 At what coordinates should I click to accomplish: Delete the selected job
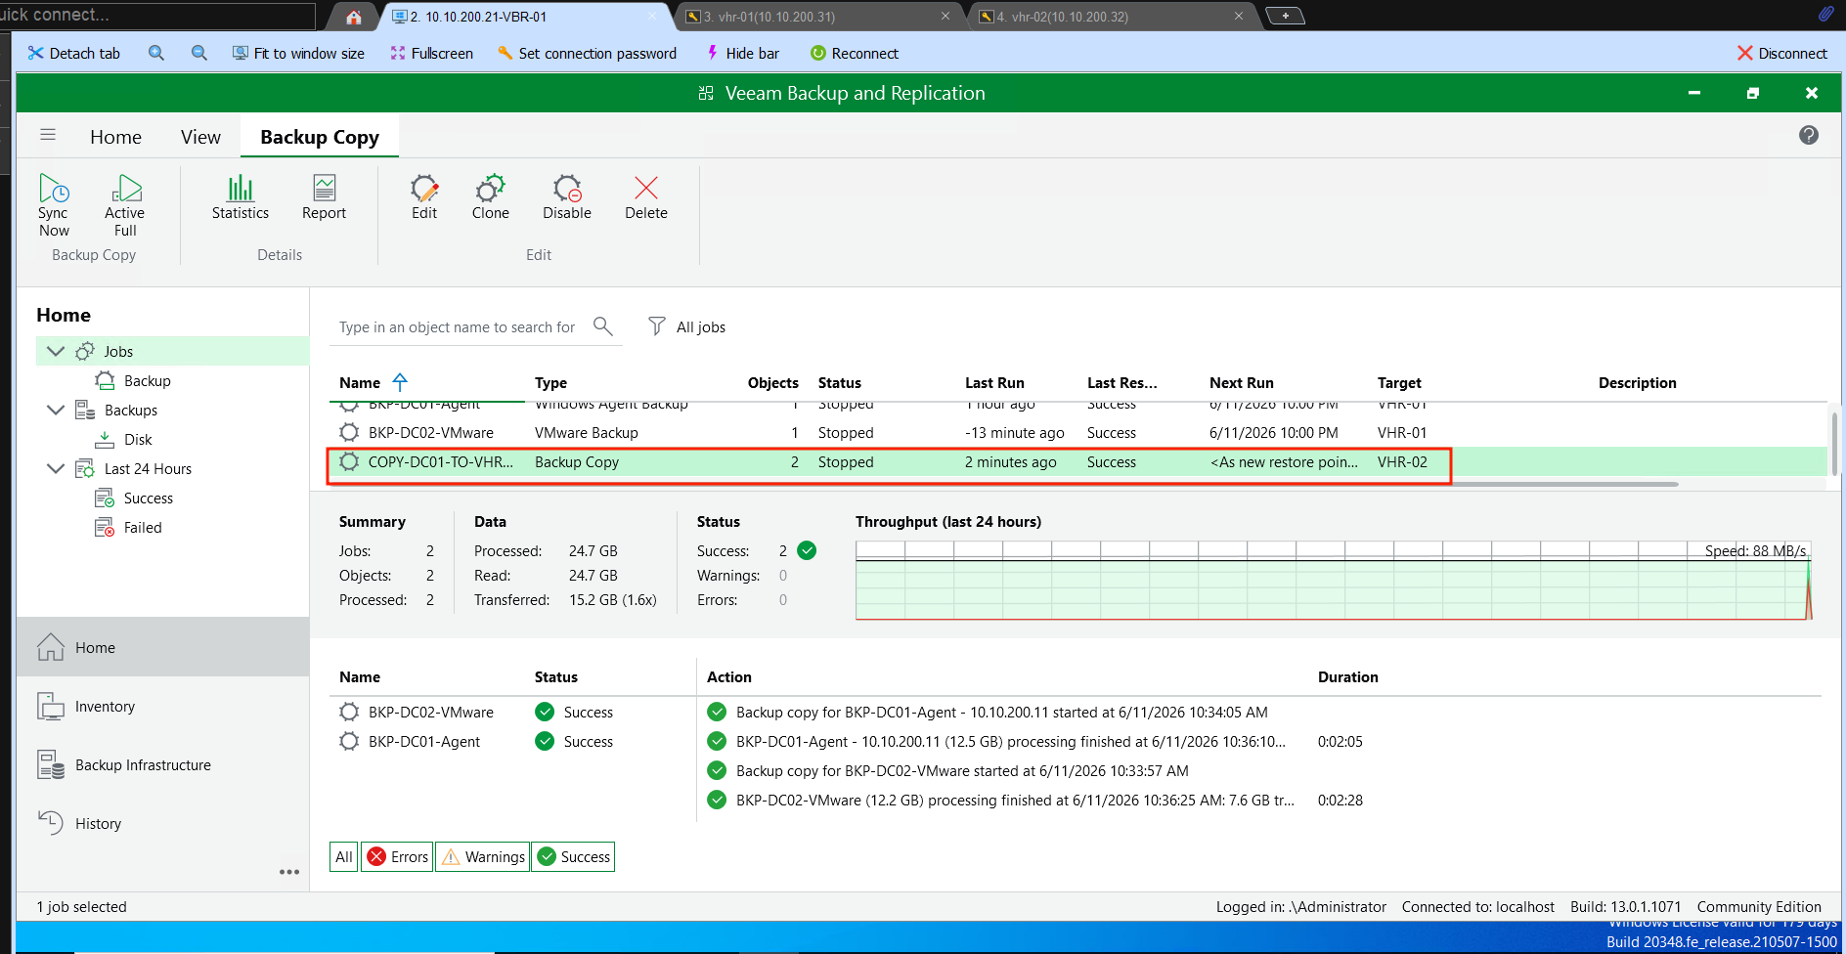pos(646,197)
